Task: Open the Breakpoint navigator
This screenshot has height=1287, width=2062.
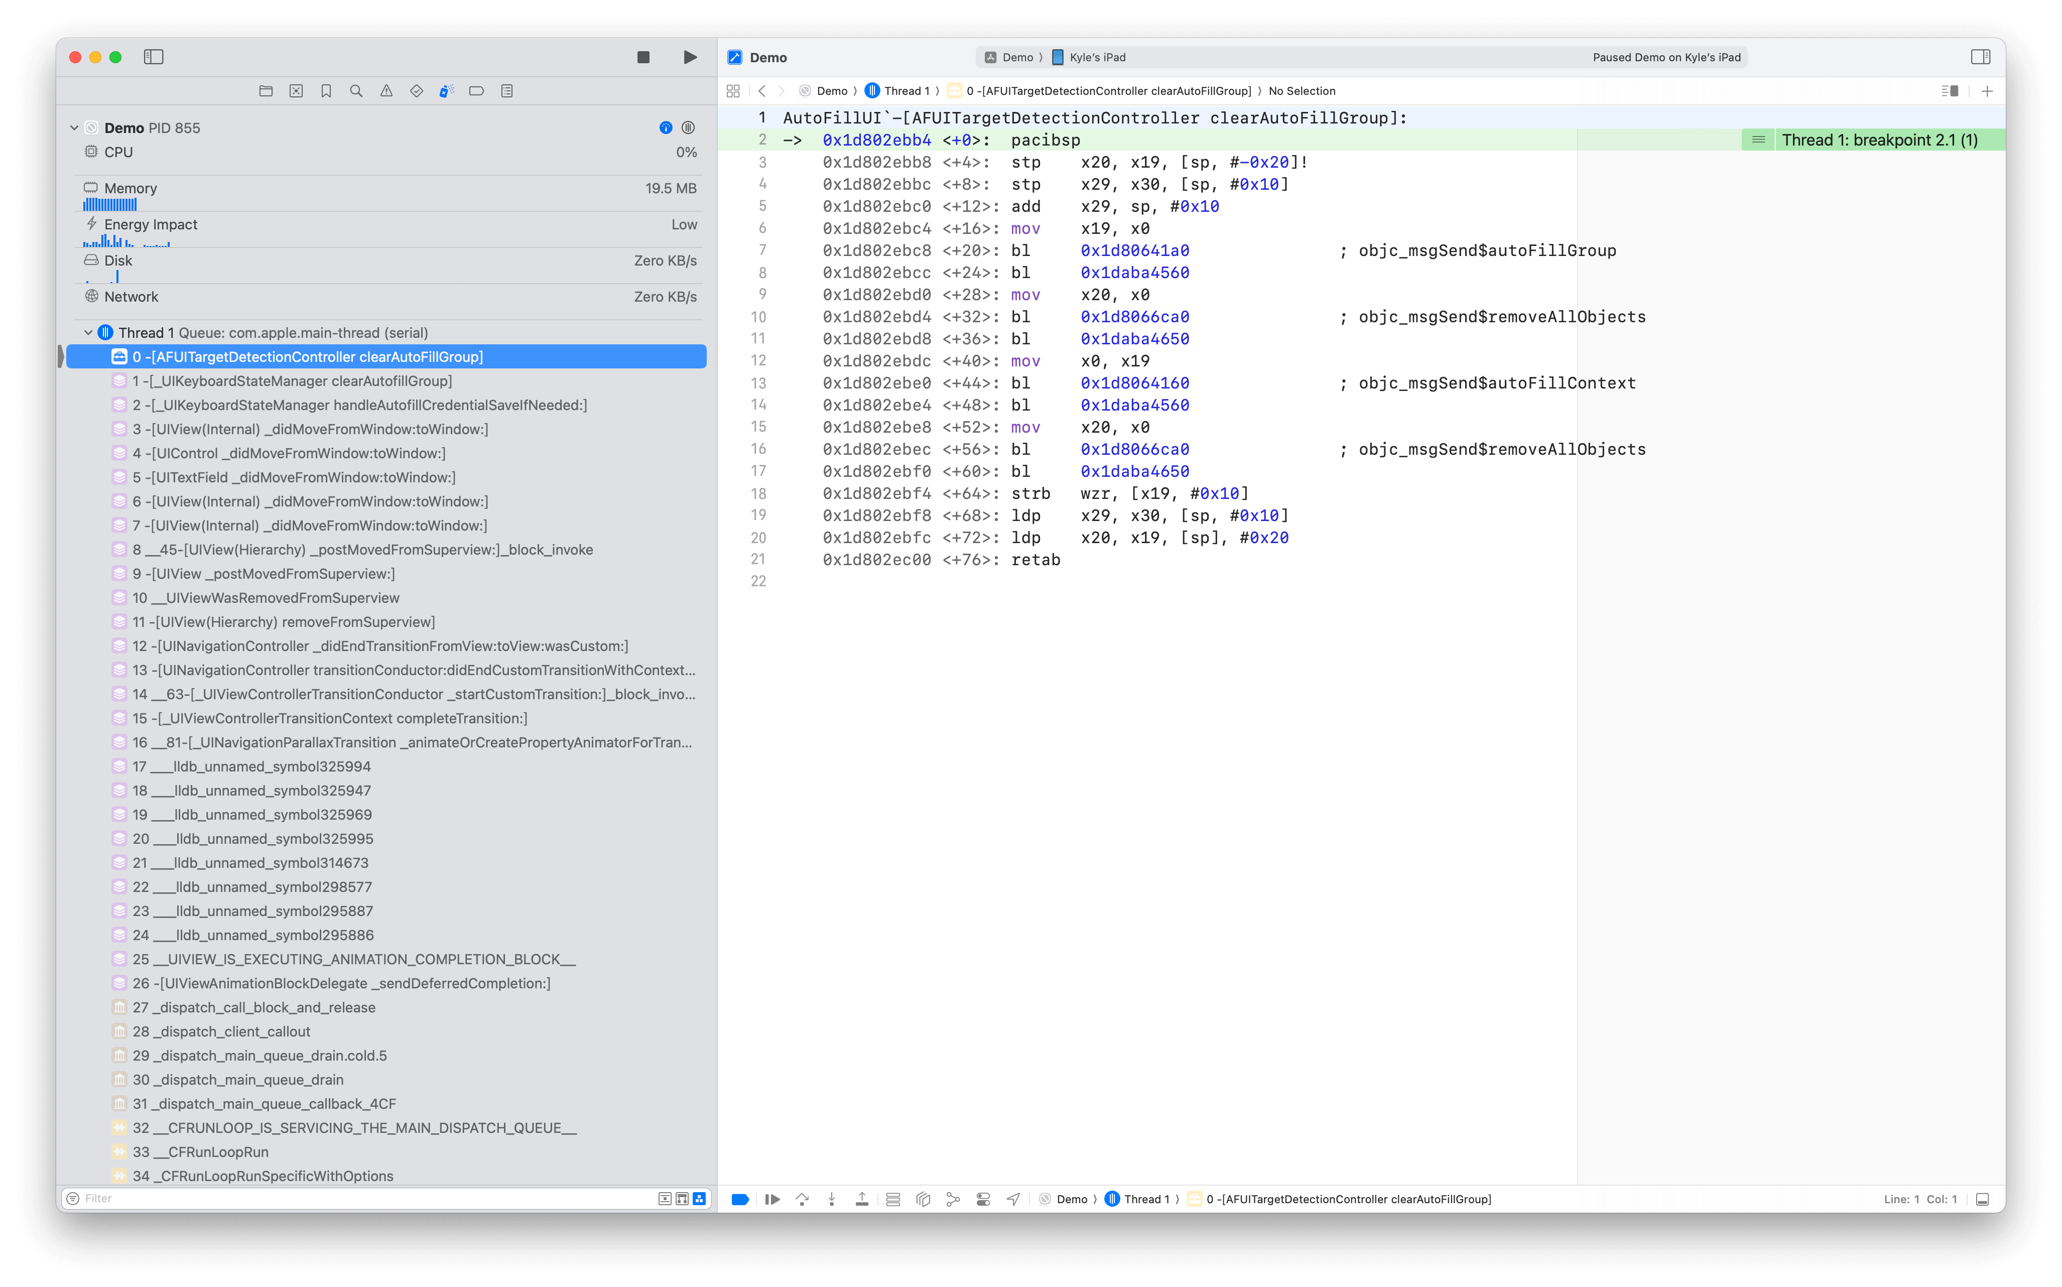Action: tap(476, 91)
